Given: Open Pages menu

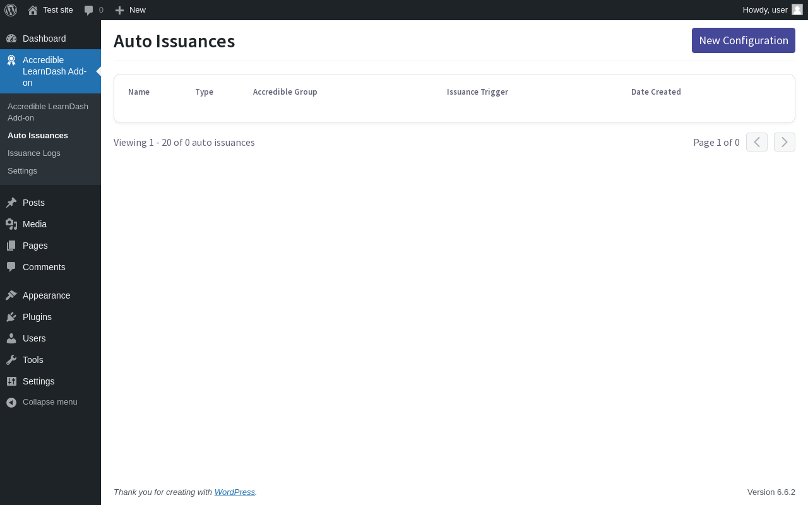Looking at the screenshot, I should pos(50,246).
